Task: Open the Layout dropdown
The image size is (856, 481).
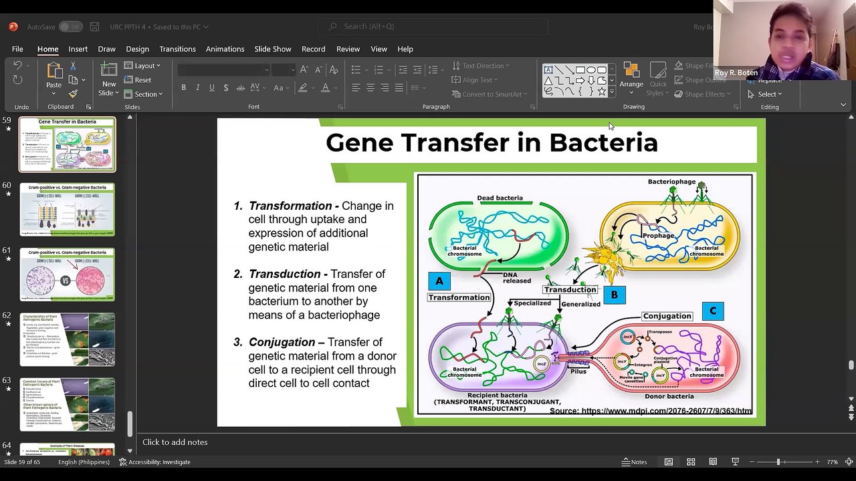Action: [142, 65]
